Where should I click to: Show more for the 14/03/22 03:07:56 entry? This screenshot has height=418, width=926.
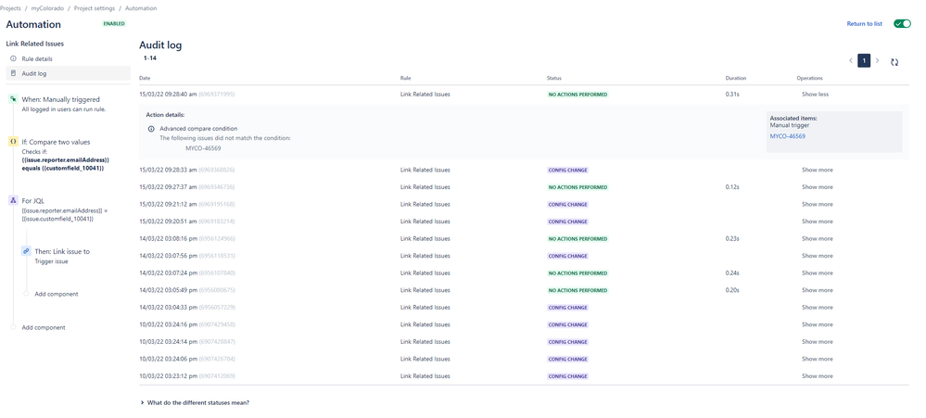pyautogui.click(x=818, y=256)
